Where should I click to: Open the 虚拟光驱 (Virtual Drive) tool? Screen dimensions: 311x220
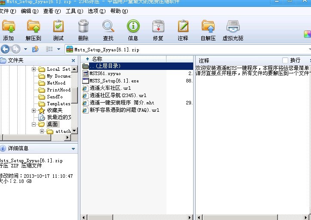click(233, 30)
